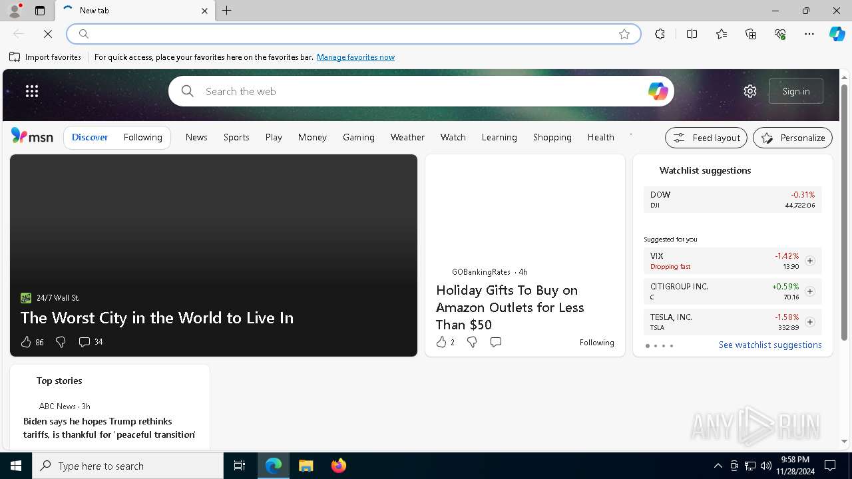The width and height of the screenshot is (852, 479).
Task: Open Settings and more menu
Action: point(809,34)
